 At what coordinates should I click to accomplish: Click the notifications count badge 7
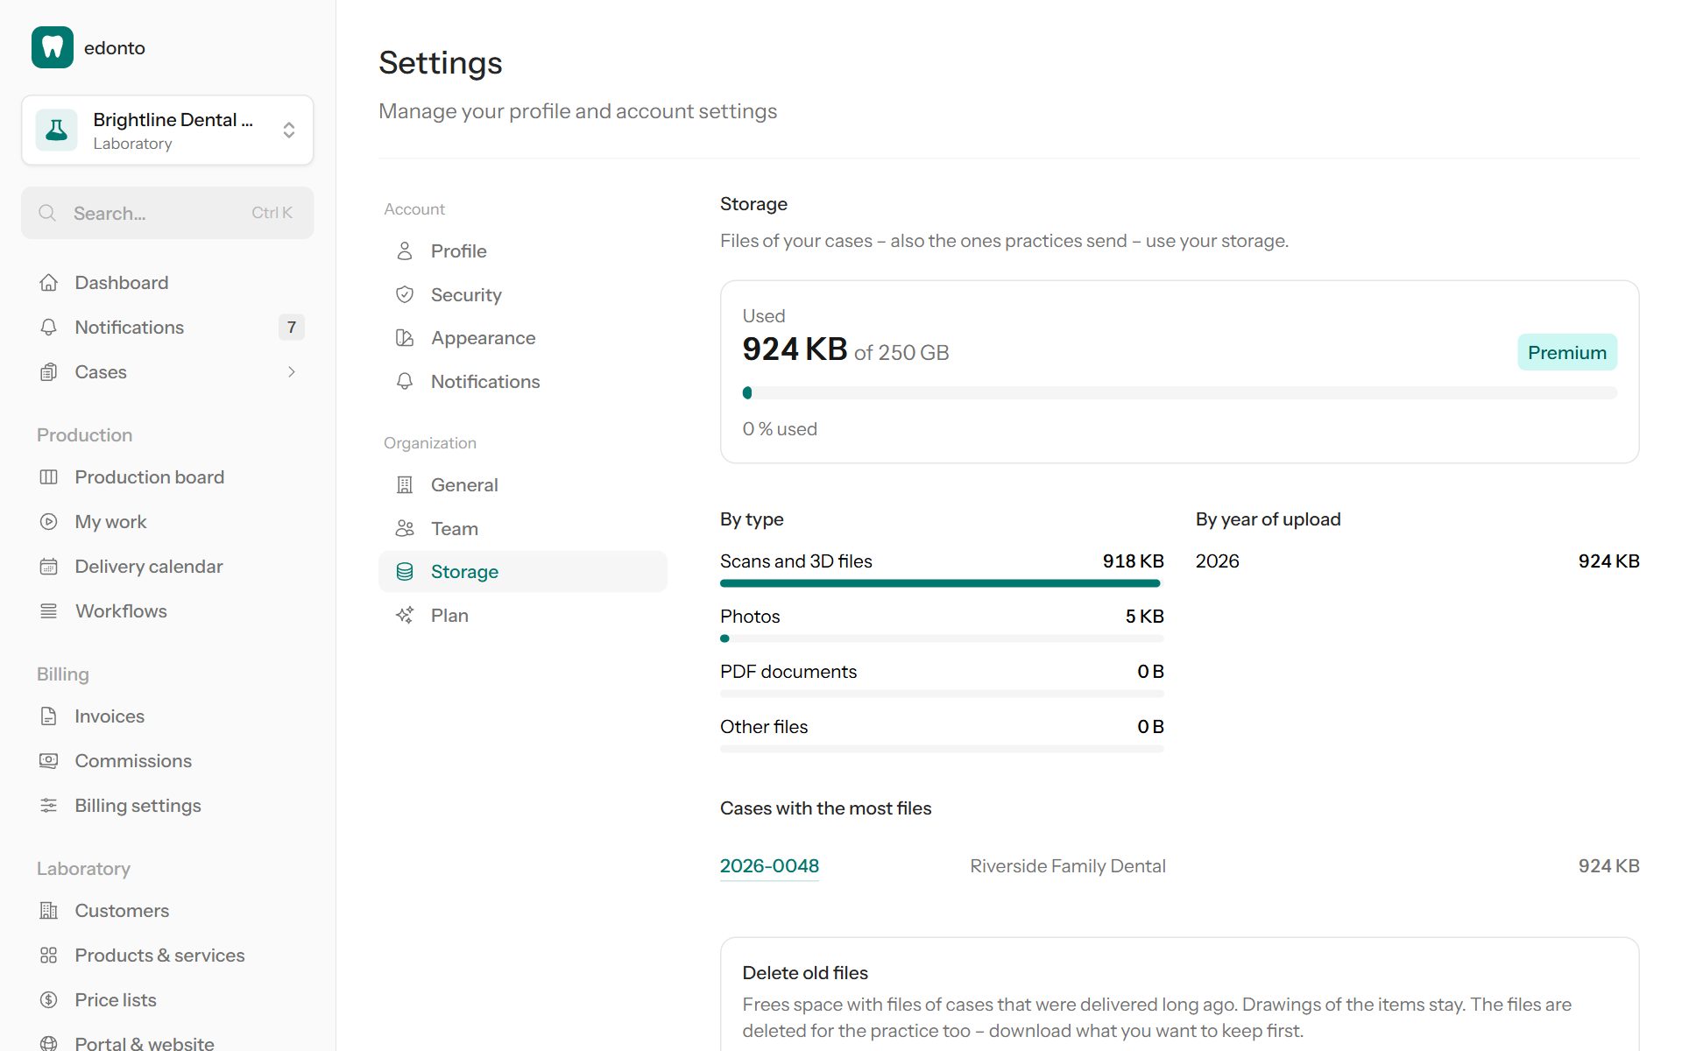[292, 328]
